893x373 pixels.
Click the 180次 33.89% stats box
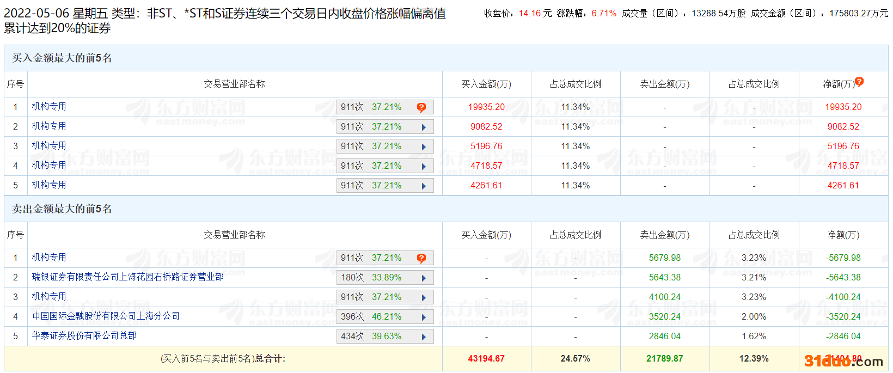coord(371,278)
